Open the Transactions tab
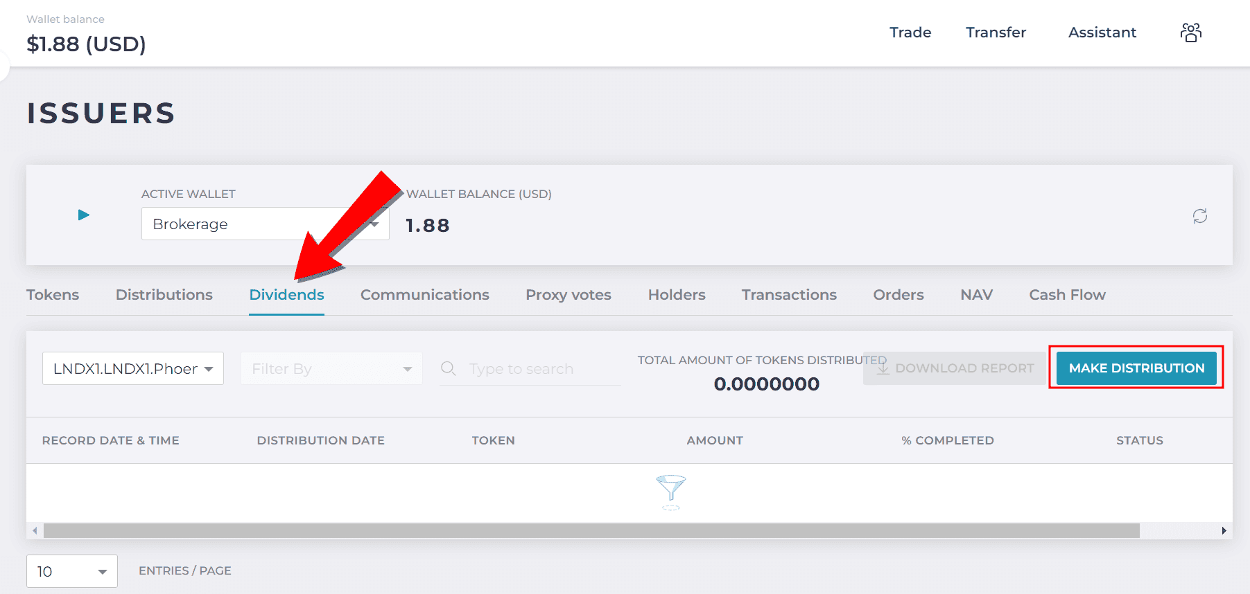The height and width of the screenshot is (594, 1250). tap(789, 295)
